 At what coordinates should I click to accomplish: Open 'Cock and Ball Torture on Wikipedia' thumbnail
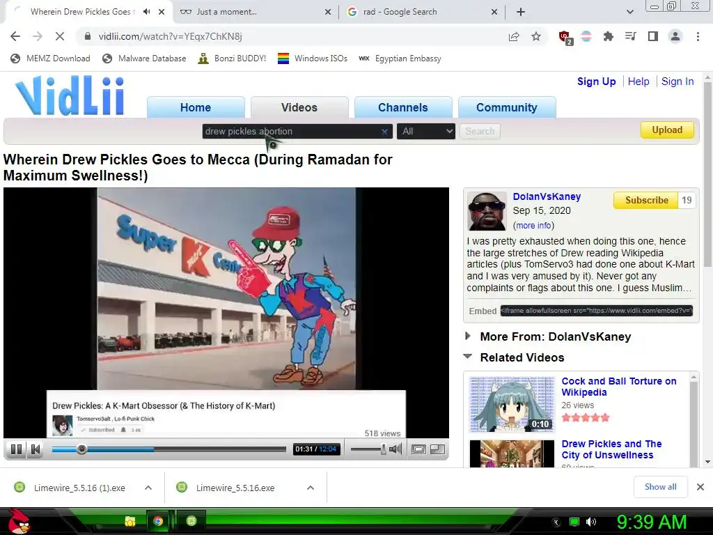tap(512, 404)
